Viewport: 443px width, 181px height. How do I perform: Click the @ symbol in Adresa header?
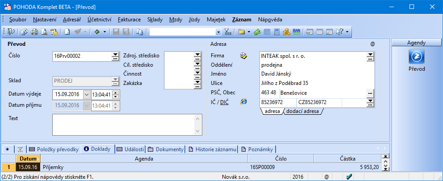(372, 44)
